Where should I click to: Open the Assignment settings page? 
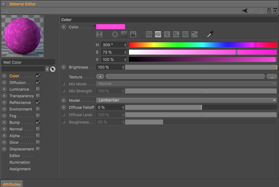(20, 169)
